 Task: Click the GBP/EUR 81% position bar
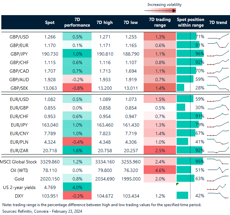188,45
